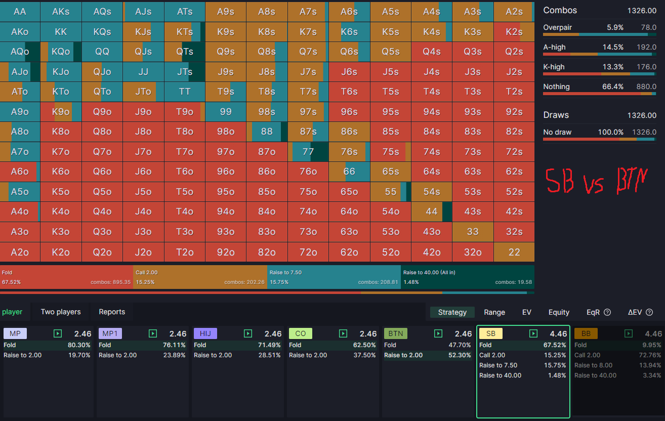The image size is (665, 421).
Task: Choose SB's Call 2.00 action row
Action: 523,355
